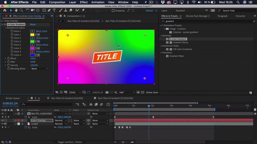Collapse the Generate category in Effects & Presets
Viewport: 257px width, 144px height.
coord(161,35)
